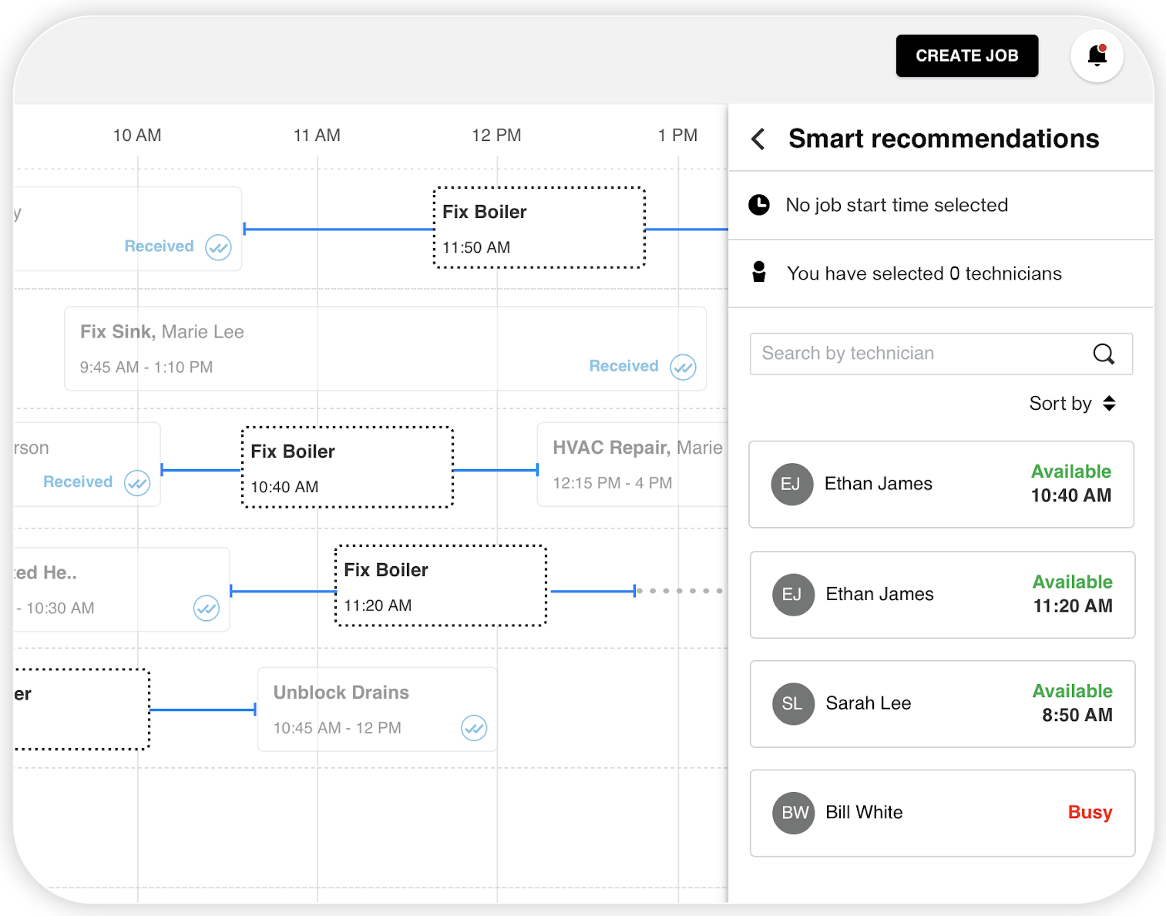This screenshot has height=916, width=1166.
Task: Click the "10:45 AM - 12 PM" time text
Action: [x=338, y=728]
